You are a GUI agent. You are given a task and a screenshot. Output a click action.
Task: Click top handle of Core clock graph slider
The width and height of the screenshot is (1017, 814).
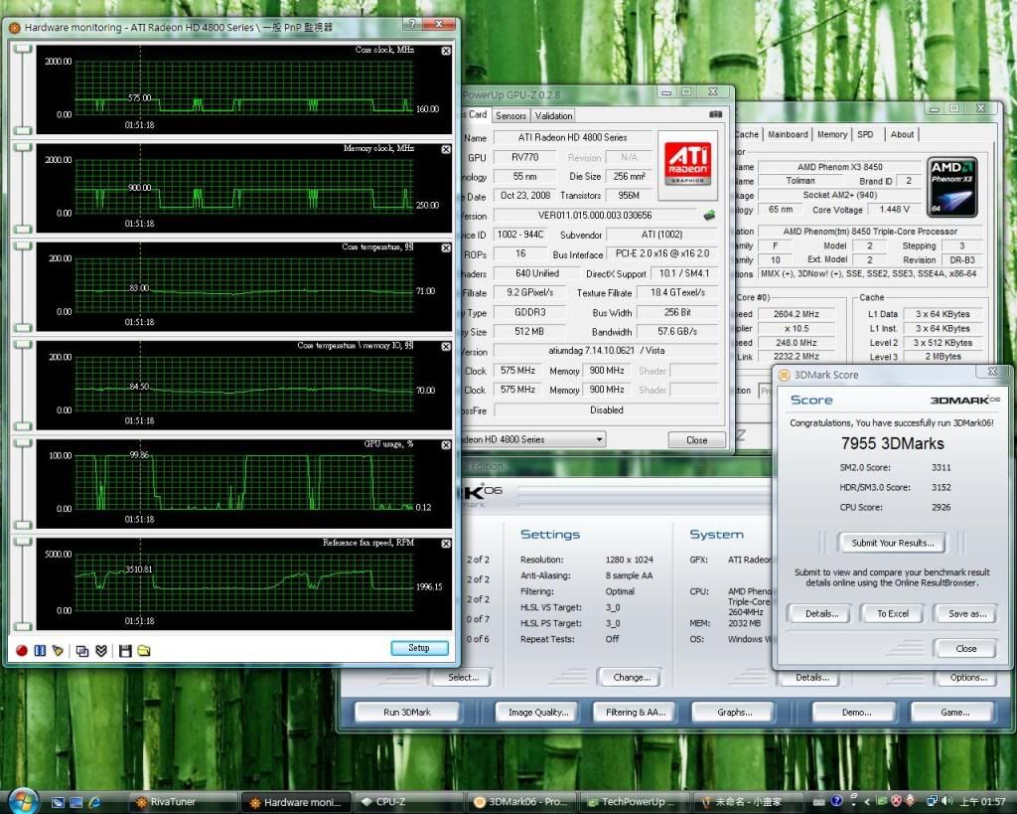coord(23,49)
